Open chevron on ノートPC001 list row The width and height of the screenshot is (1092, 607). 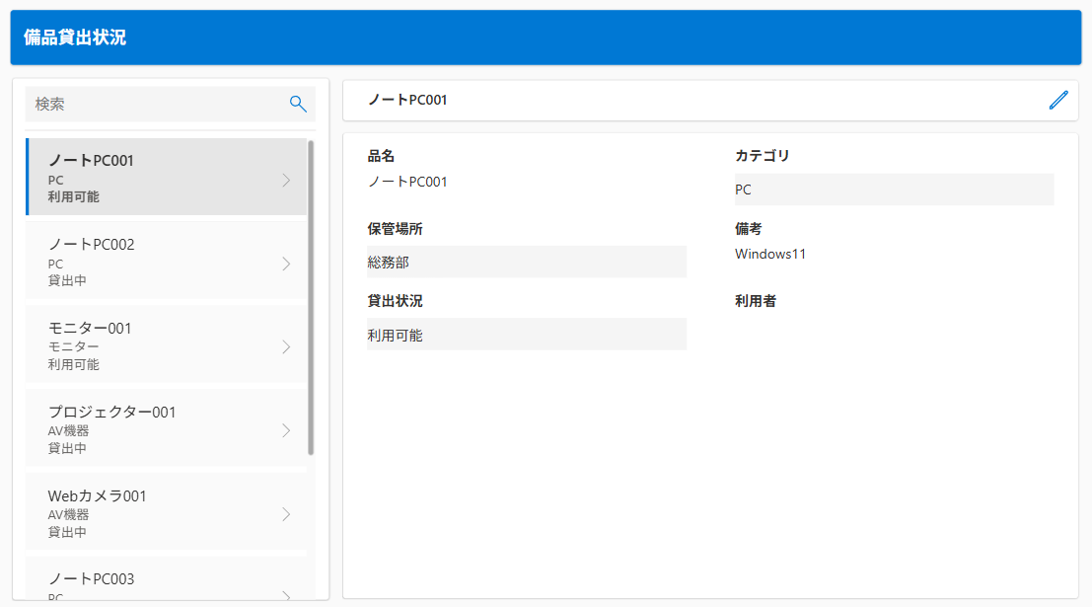coord(286,181)
